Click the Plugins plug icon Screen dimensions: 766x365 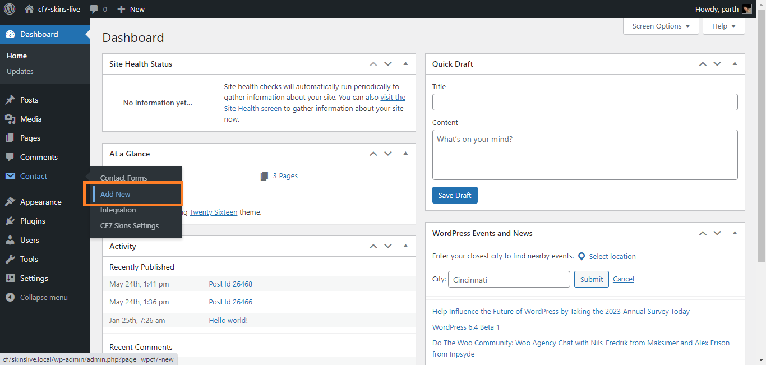tap(10, 221)
